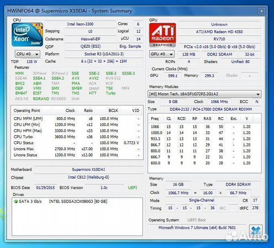Select the Uncore Status row
This screenshot has height=248, width=274.
(x=77, y=155)
